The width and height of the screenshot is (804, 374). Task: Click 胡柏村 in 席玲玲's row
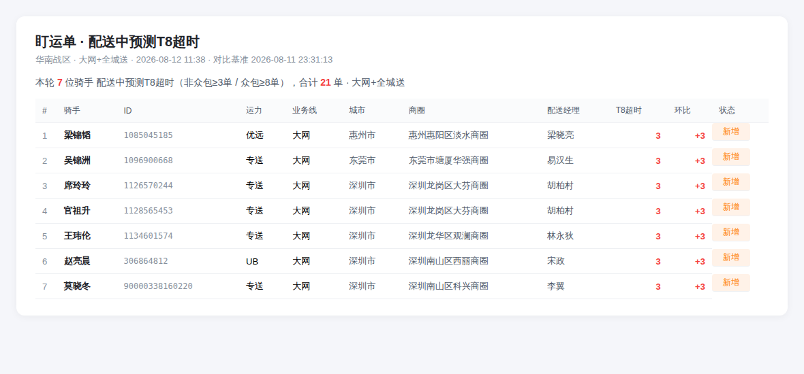(x=561, y=185)
